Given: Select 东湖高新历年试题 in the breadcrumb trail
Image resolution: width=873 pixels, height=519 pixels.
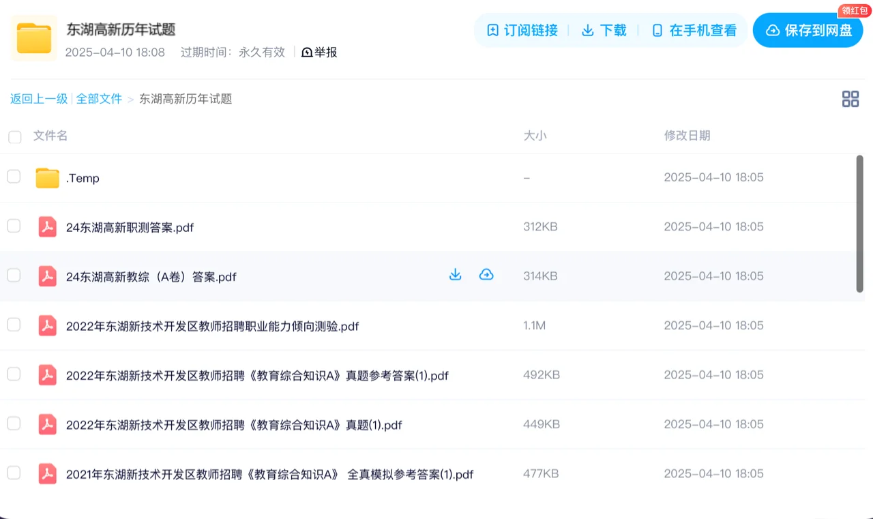Looking at the screenshot, I should point(184,98).
